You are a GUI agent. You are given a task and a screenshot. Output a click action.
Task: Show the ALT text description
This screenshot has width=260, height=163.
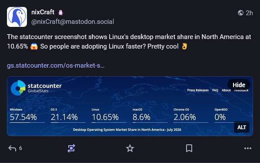242,127
